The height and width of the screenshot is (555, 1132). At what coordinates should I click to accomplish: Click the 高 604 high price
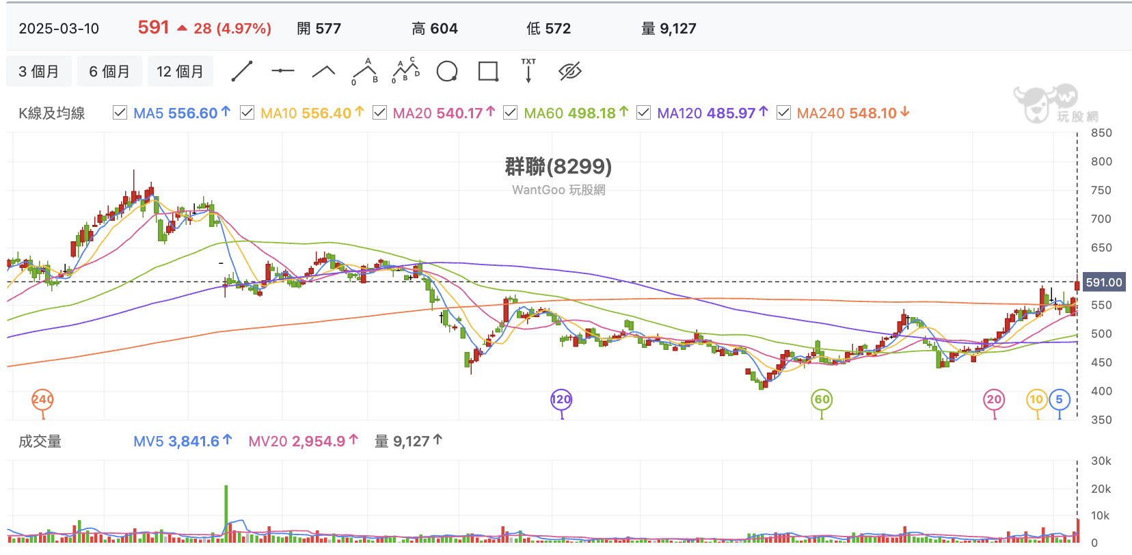click(435, 29)
